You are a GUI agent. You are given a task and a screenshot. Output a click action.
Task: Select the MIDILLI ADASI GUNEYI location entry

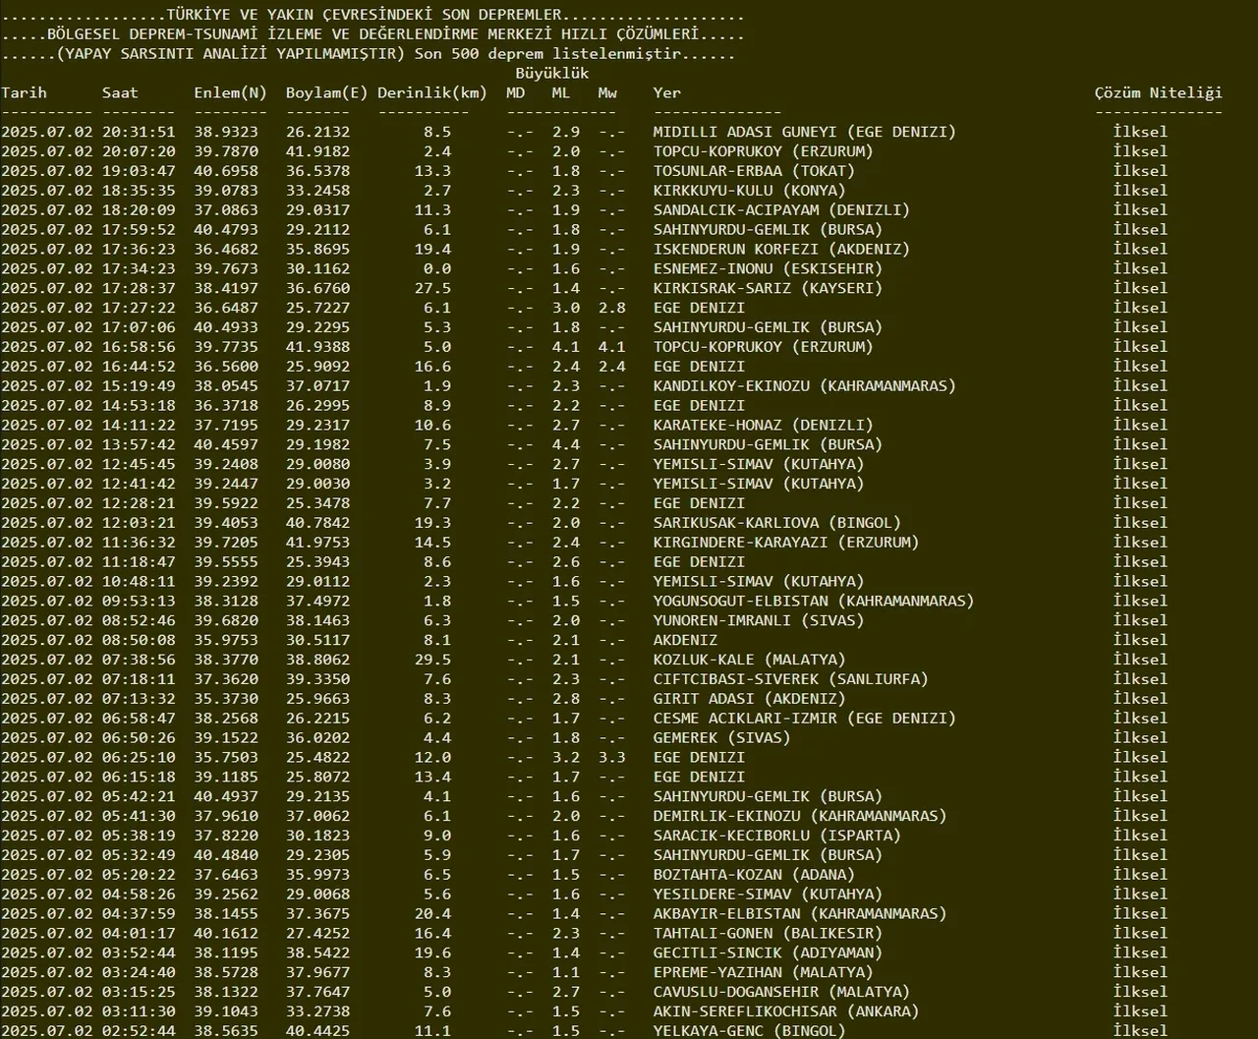coord(804,132)
